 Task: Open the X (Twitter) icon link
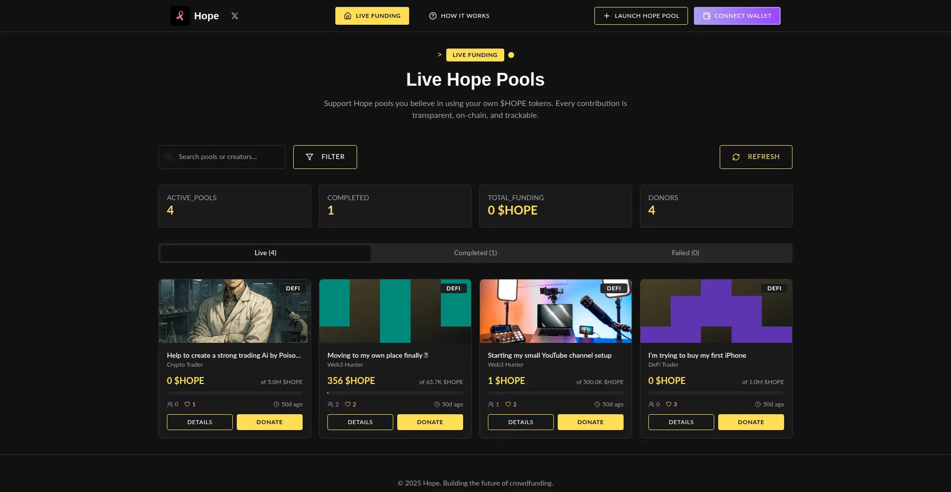tap(235, 16)
